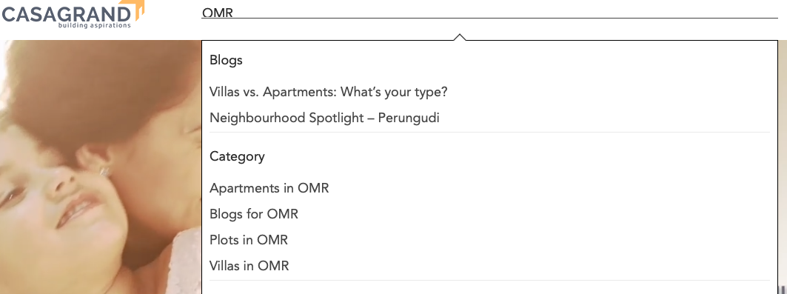Select the Blogs section heading
The height and width of the screenshot is (294, 787).
click(226, 60)
